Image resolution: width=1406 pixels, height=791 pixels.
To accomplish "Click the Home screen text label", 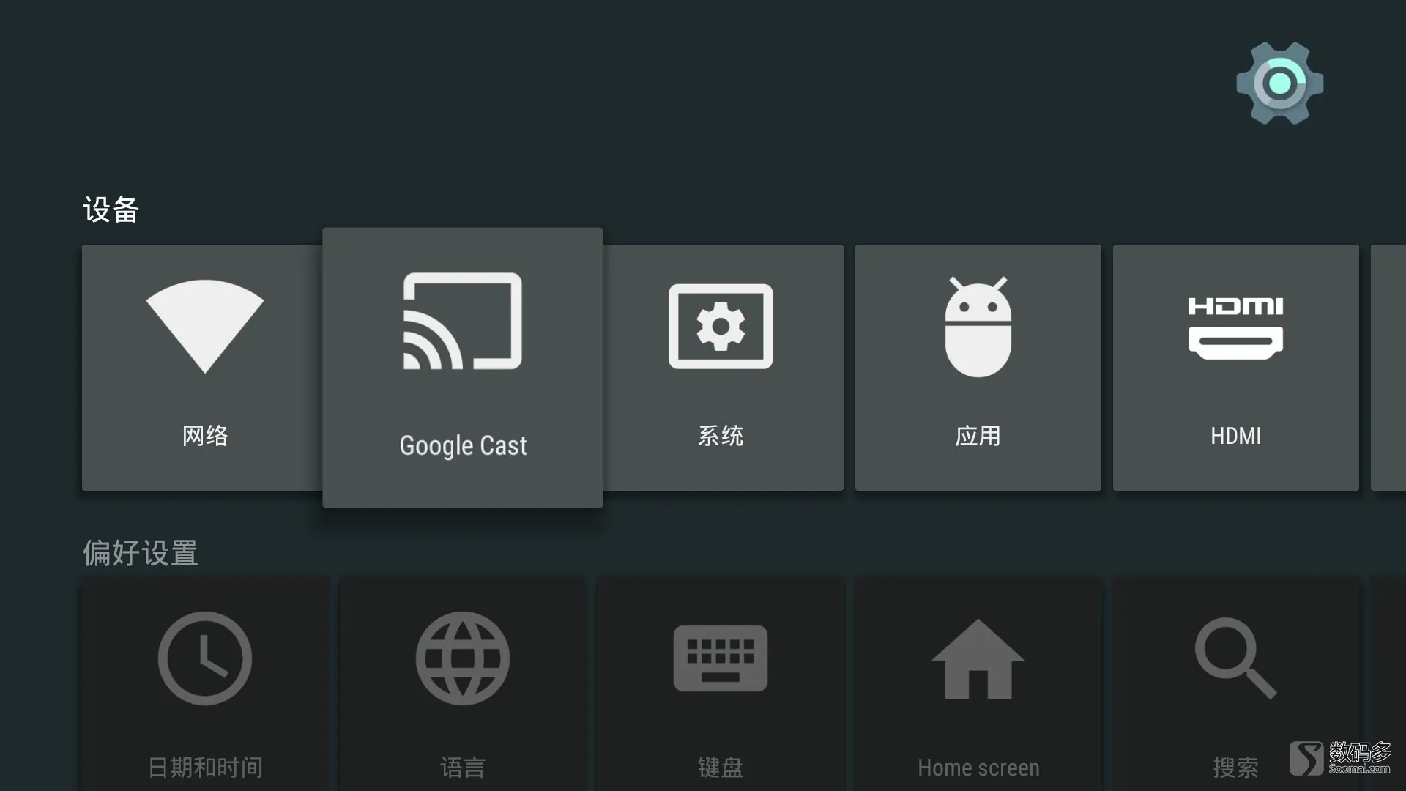I will click(978, 768).
